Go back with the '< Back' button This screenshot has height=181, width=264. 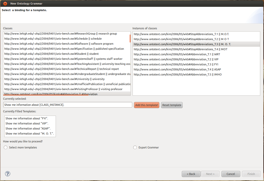(191, 174)
